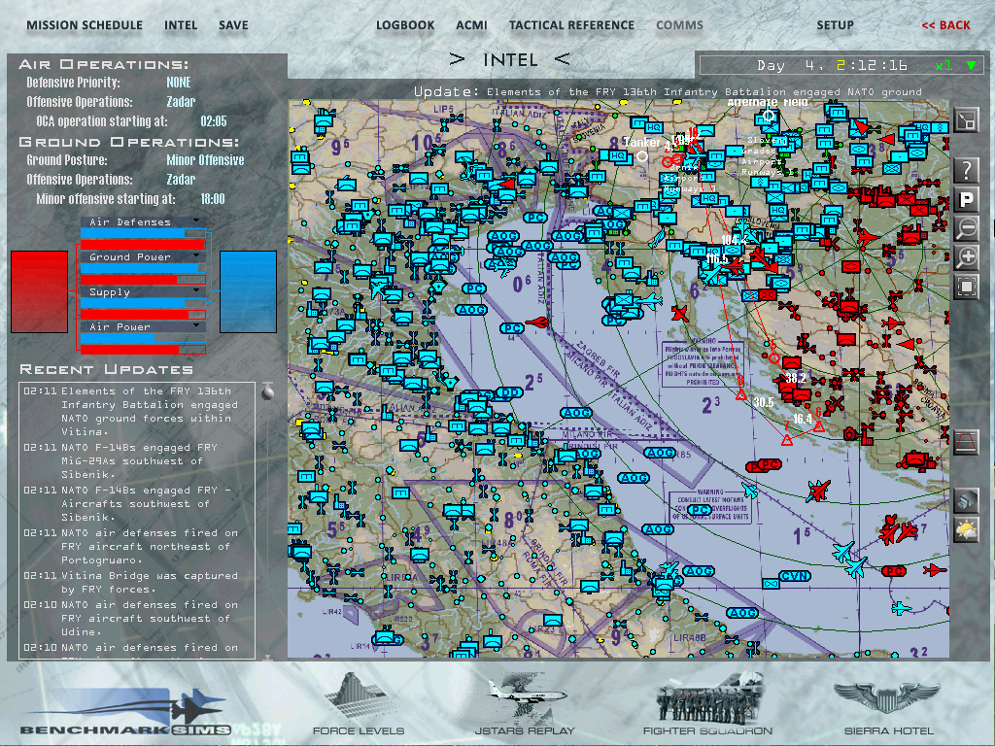Expand the Ground Power dropdown

(196, 256)
